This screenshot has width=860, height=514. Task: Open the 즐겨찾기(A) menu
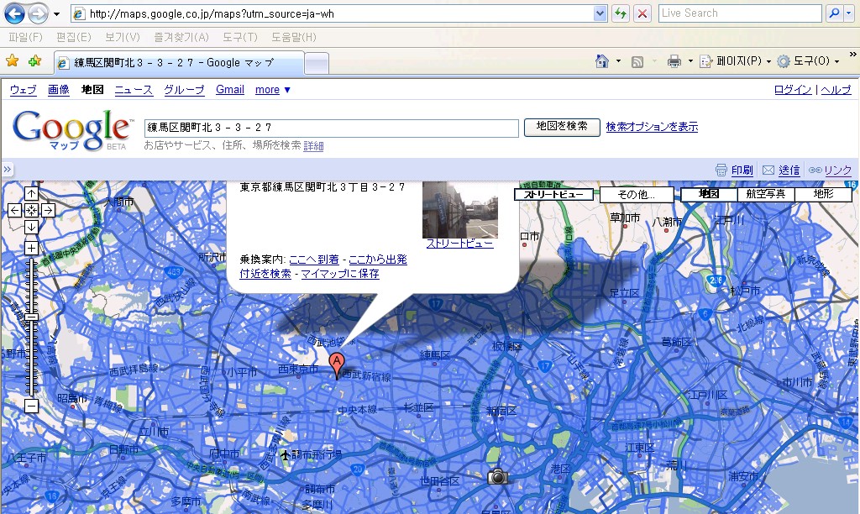click(181, 37)
